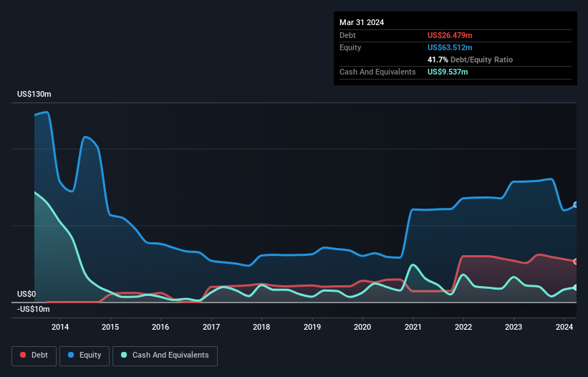
Task: Select the 2019 axis label
Action: [312, 327]
